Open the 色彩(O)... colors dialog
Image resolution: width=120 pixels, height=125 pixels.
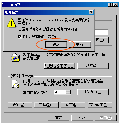coord(20,105)
